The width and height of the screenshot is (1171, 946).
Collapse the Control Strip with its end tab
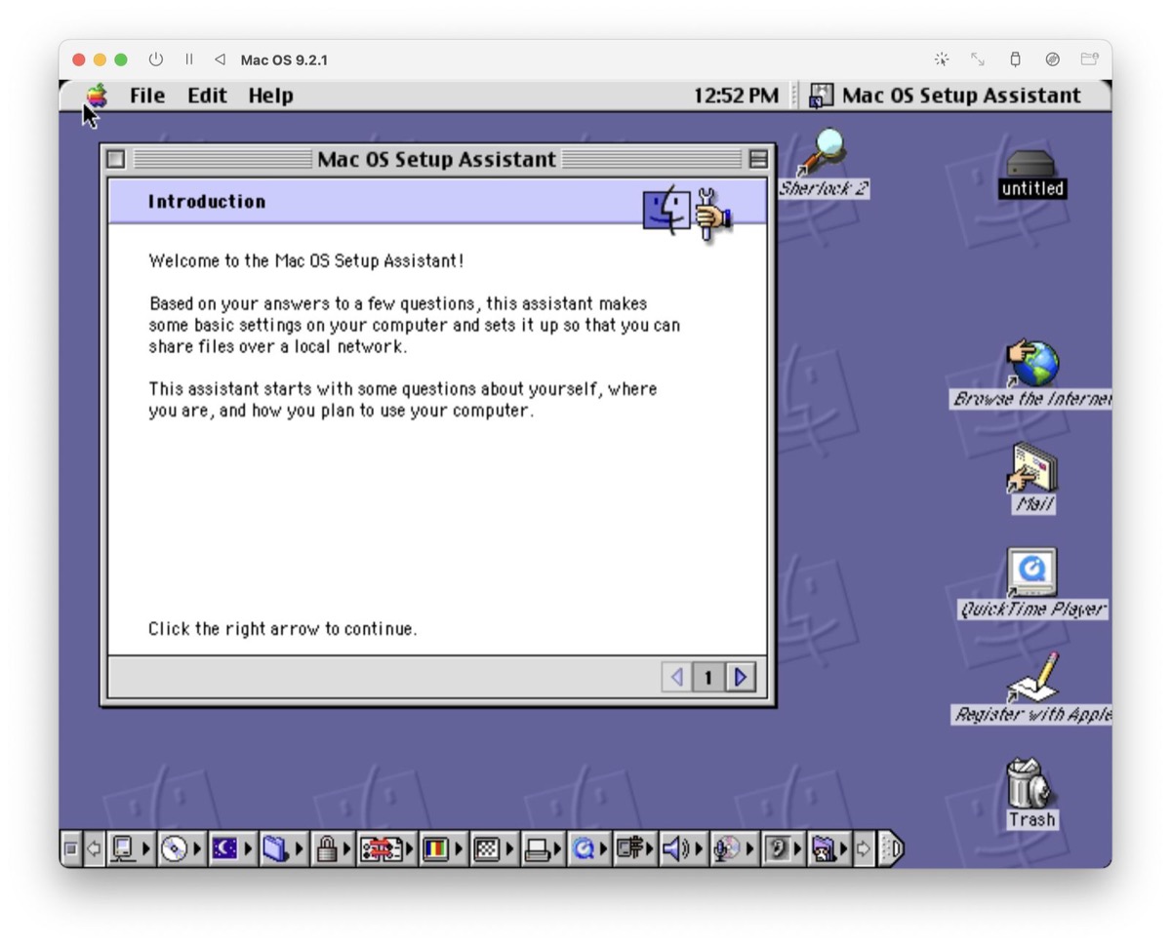(x=891, y=849)
